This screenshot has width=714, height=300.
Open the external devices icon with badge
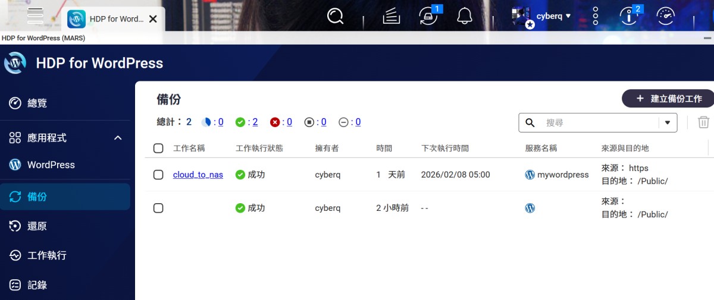(428, 16)
